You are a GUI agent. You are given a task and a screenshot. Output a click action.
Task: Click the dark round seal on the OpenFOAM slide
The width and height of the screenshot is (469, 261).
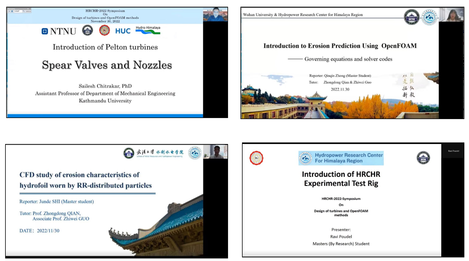pyautogui.click(x=411, y=17)
